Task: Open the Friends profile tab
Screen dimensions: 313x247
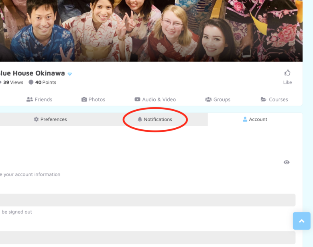Action: (x=39, y=100)
